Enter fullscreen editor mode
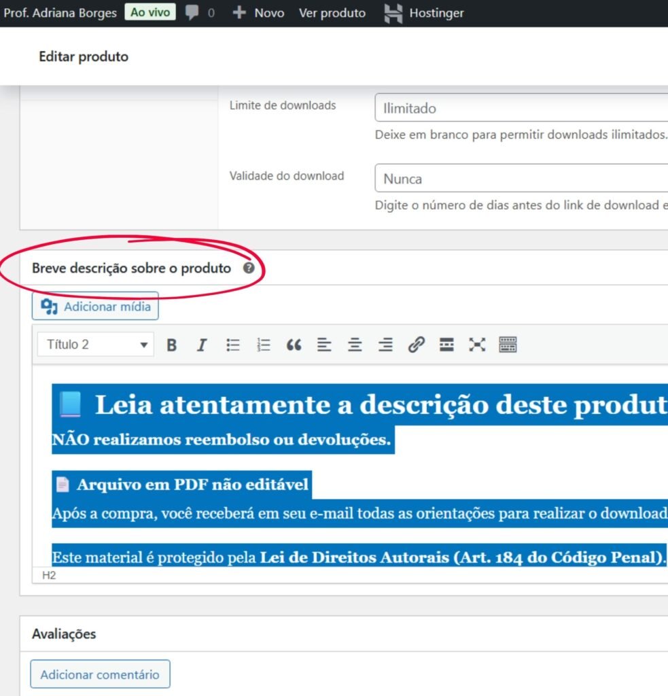 pos(477,345)
